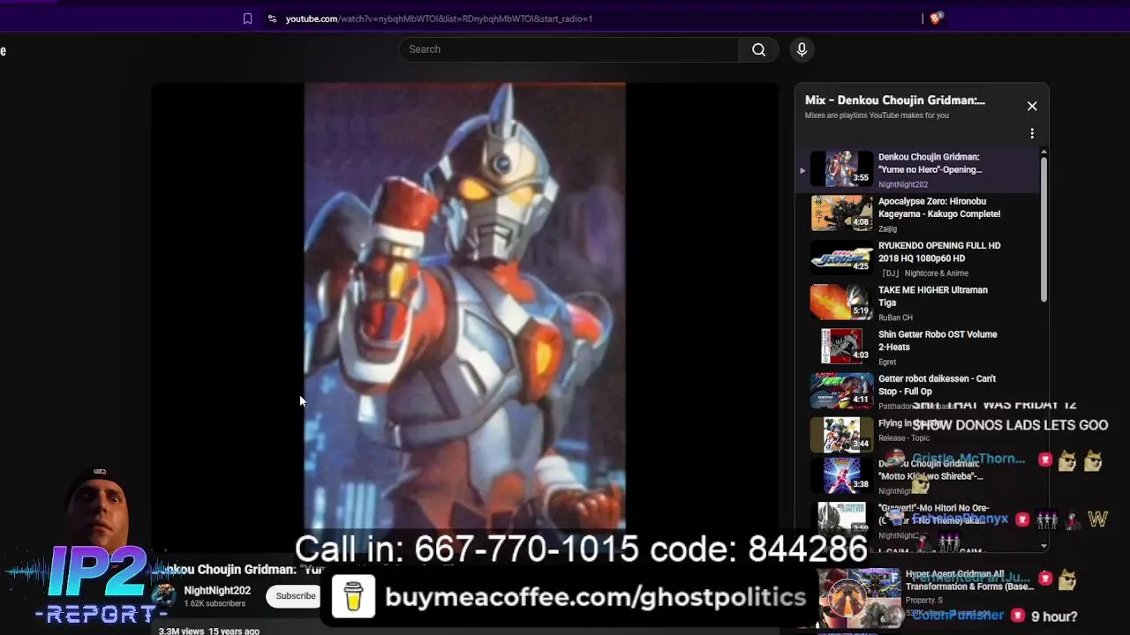Click the browser URL address text

(439, 19)
